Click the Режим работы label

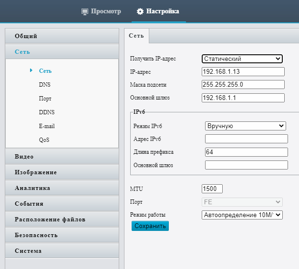(x=148, y=215)
